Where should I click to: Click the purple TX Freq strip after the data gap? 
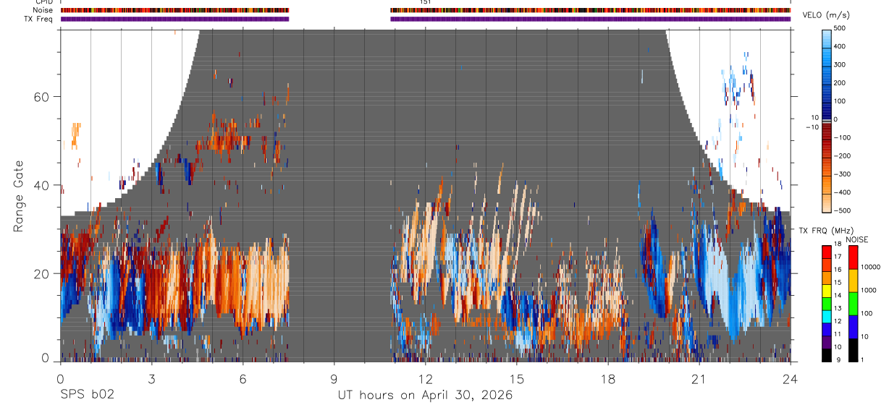pyautogui.click(x=590, y=19)
